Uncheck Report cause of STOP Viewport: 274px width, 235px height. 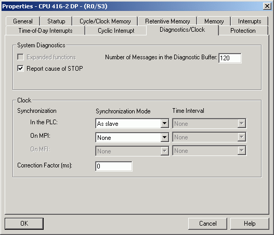coord(20,68)
